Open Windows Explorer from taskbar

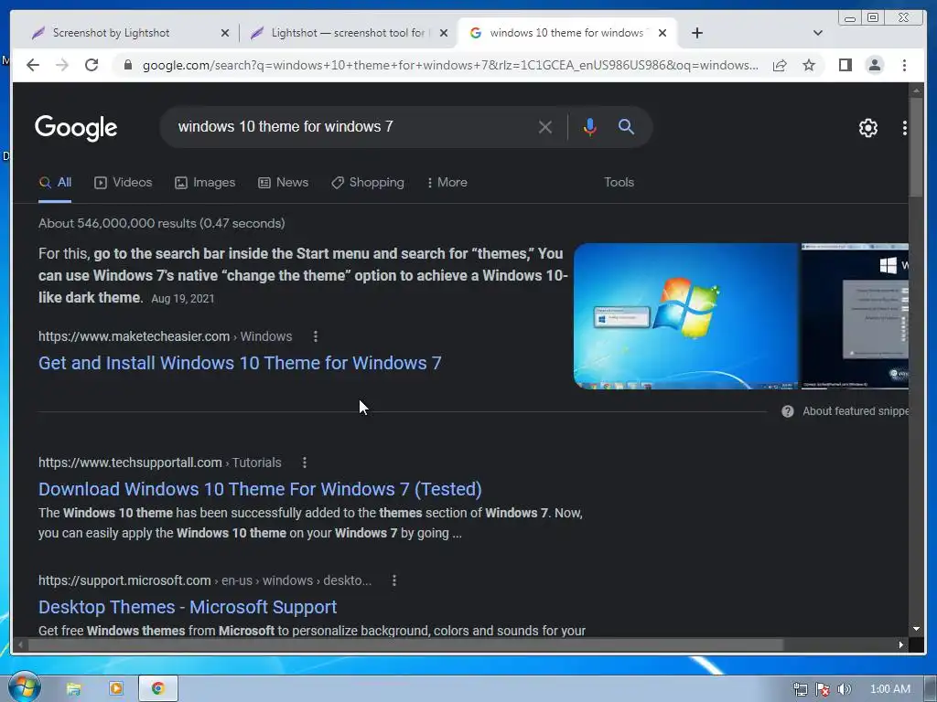tap(73, 689)
